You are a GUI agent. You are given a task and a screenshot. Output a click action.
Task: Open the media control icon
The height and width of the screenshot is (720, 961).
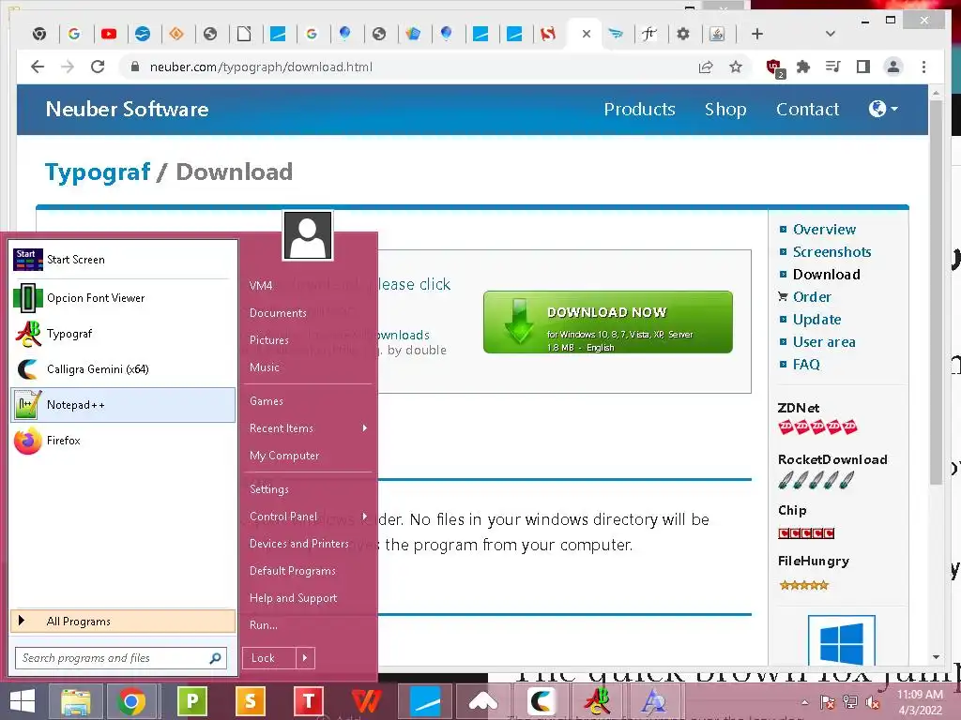click(833, 67)
